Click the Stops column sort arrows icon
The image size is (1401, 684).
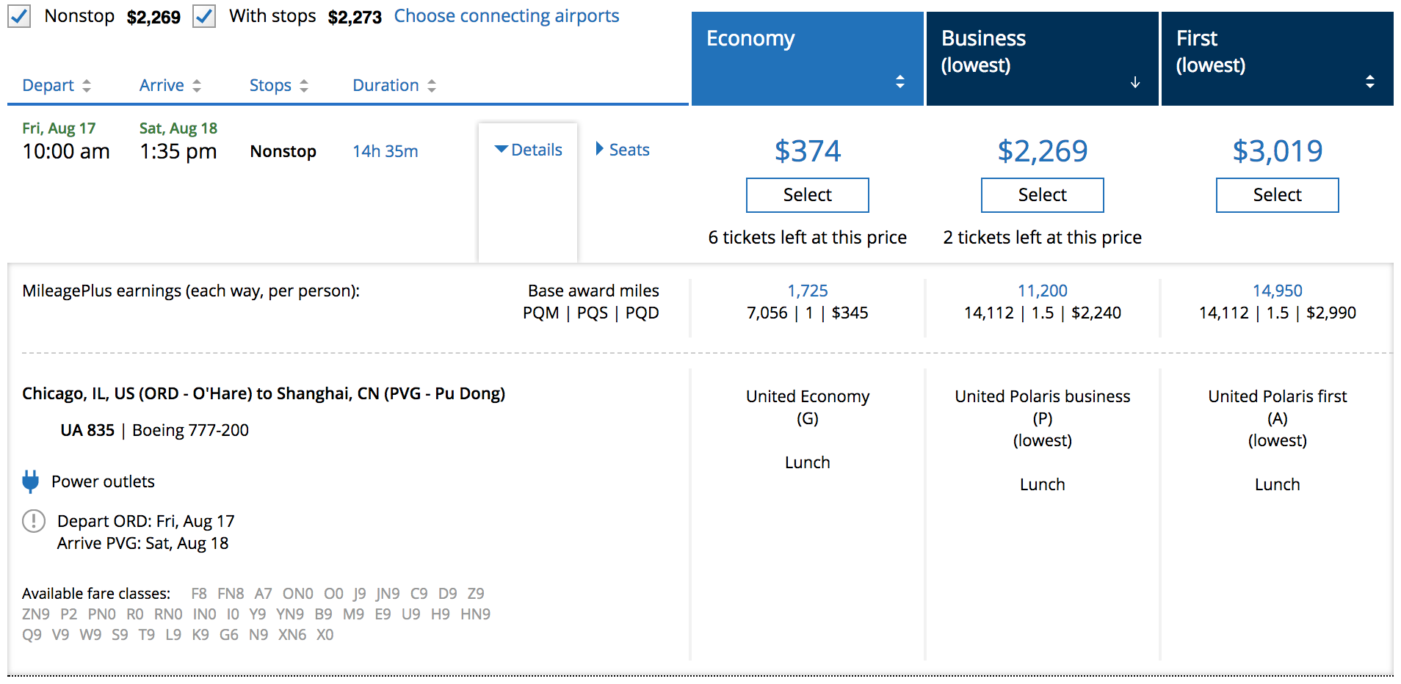(304, 86)
